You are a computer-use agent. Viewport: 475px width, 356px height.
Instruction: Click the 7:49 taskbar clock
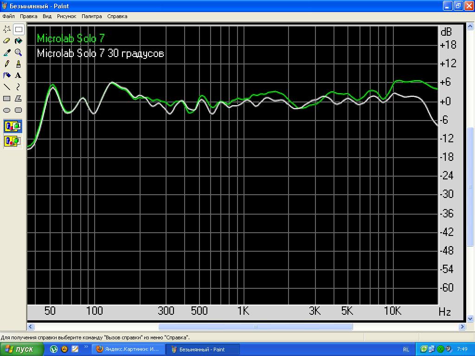(462, 350)
